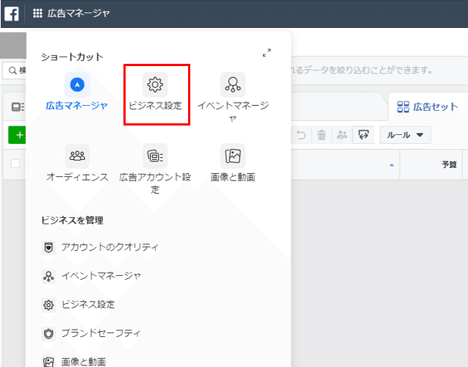Image resolution: width=468 pixels, height=367 pixels.
Task: Click the Facebook logo icon
Action: (x=12, y=14)
